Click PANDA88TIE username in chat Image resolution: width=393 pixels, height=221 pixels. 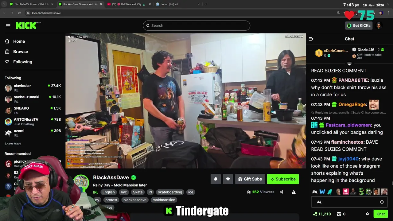pyautogui.click(x=353, y=80)
